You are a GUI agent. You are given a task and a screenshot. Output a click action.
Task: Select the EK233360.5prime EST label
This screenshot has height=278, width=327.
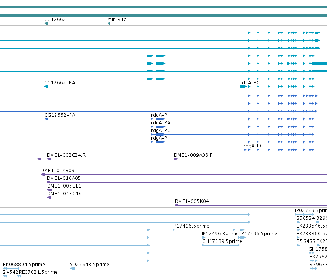312,234
